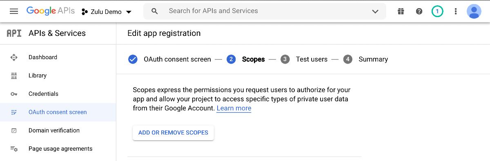Open the Zulu Demo project selector dropdown
This screenshot has height=161, width=490.
tap(107, 12)
